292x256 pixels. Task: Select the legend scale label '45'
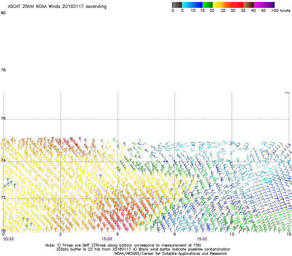(x=263, y=11)
